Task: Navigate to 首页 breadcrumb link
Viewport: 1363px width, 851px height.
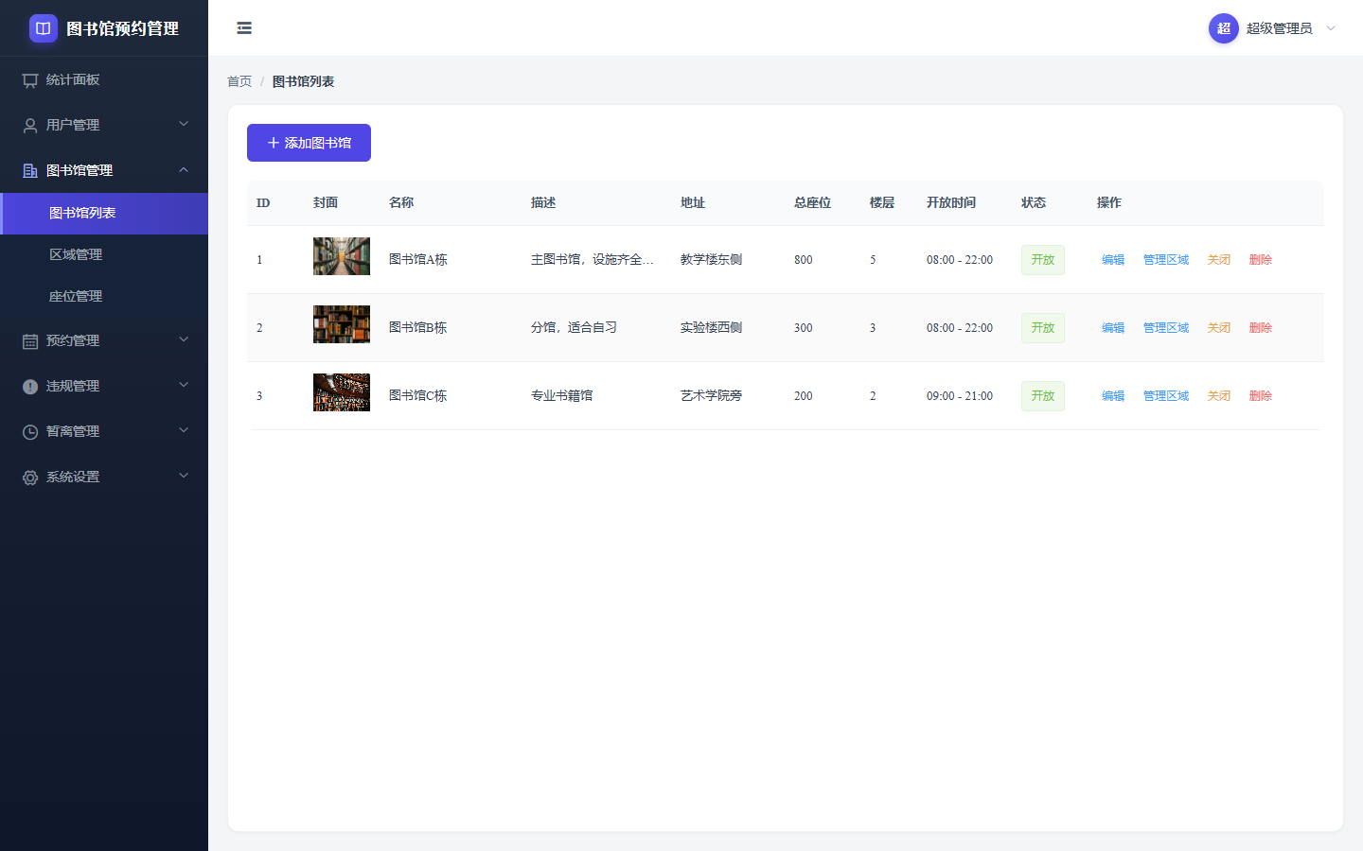Action: pyautogui.click(x=239, y=82)
